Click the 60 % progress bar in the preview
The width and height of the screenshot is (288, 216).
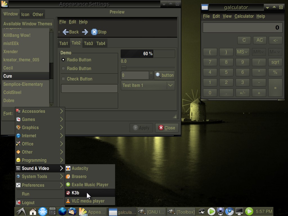pos(148,54)
